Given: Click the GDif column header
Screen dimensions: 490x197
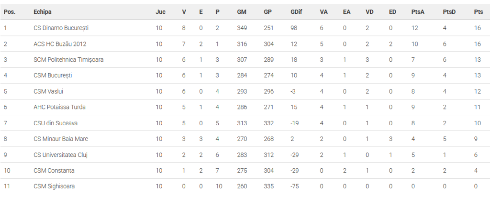Looking at the screenshot, I should click(297, 12).
